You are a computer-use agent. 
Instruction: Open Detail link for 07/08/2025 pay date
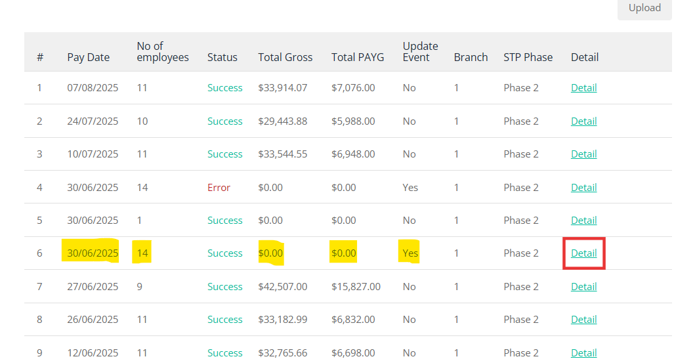(x=583, y=88)
